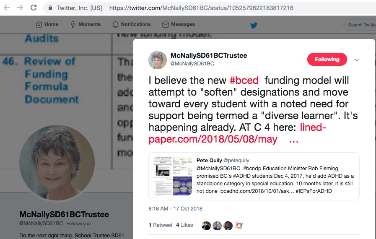Screen dimensions: 376x239
Task: Open Notifications bell item
Action: [131, 24]
